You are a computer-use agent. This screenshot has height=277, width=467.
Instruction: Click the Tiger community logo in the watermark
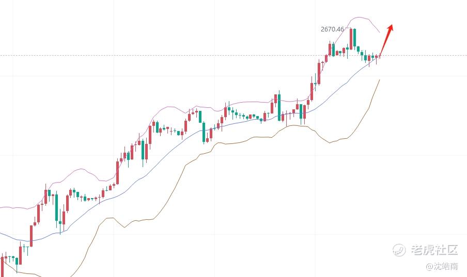pos(399,250)
